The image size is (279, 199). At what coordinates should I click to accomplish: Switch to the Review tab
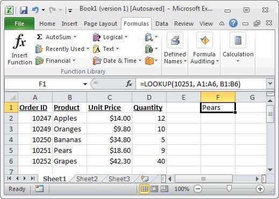[x=184, y=24]
